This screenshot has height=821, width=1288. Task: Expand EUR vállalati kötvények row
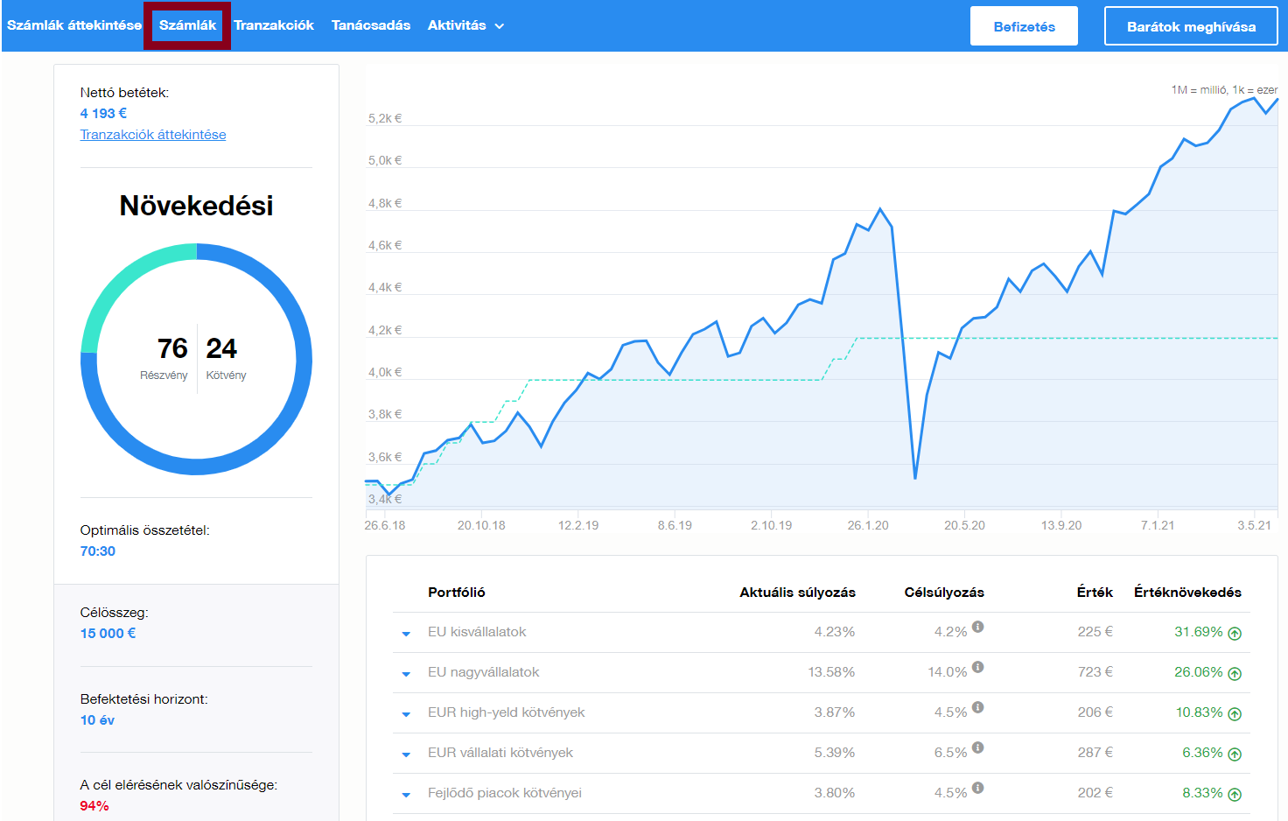tap(406, 754)
